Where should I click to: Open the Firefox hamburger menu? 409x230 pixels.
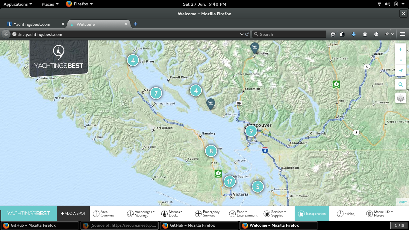(x=403, y=34)
